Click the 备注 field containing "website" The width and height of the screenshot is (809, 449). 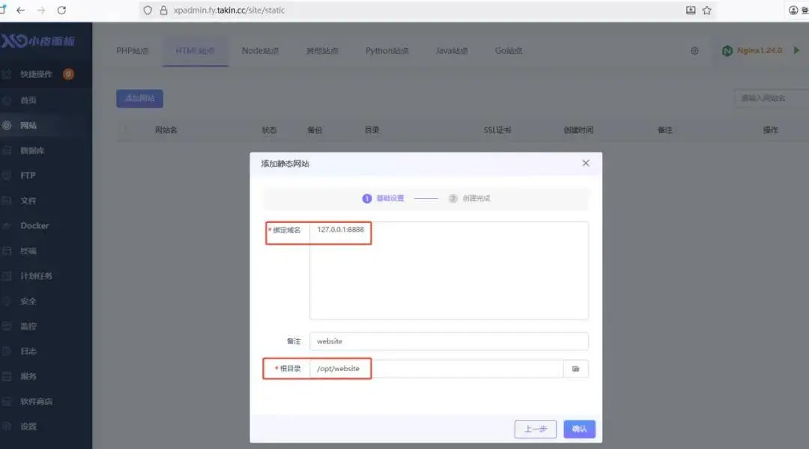tap(449, 341)
